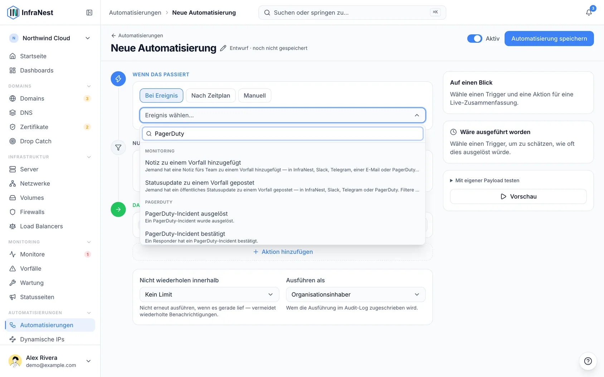Screen dimensions: 604x377
Task: Go back via the Automatisierungen arrow link
Action: click(x=137, y=35)
